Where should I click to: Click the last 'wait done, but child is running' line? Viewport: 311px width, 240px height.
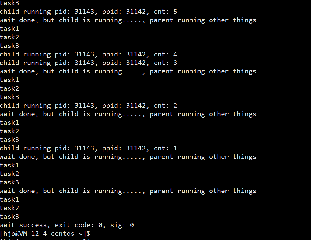click(128, 191)
